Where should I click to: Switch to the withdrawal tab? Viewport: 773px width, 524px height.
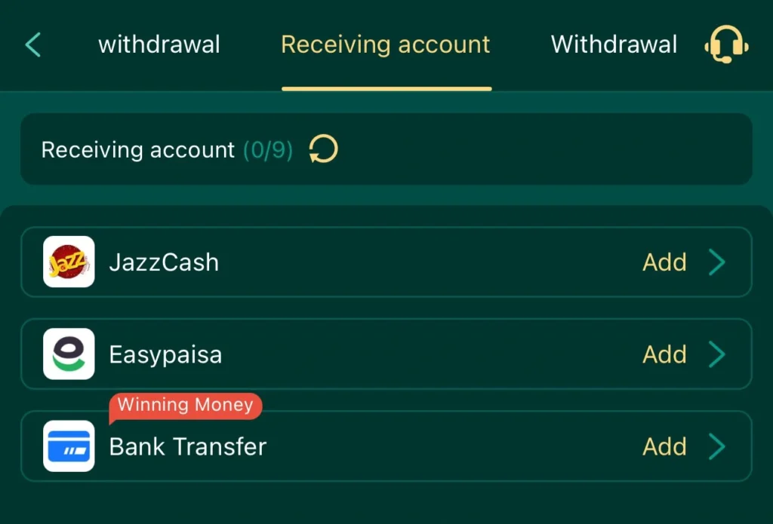click(x=159, y=44)
